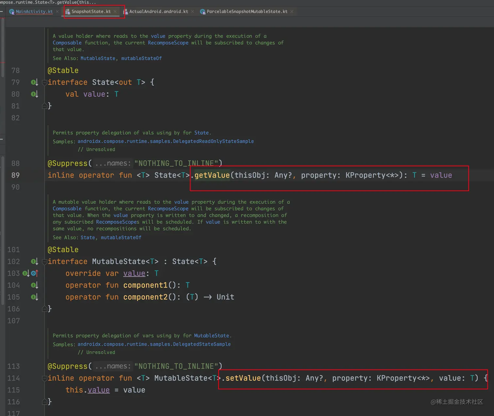Open DelegatedReadOnlyStateSample link
The width and height of the screenshot is (494, 416).
166,141
